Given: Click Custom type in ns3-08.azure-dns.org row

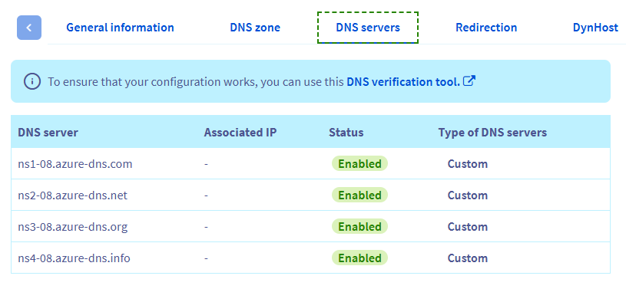Looking at the screenshot, I should click(x=468, y=227).
